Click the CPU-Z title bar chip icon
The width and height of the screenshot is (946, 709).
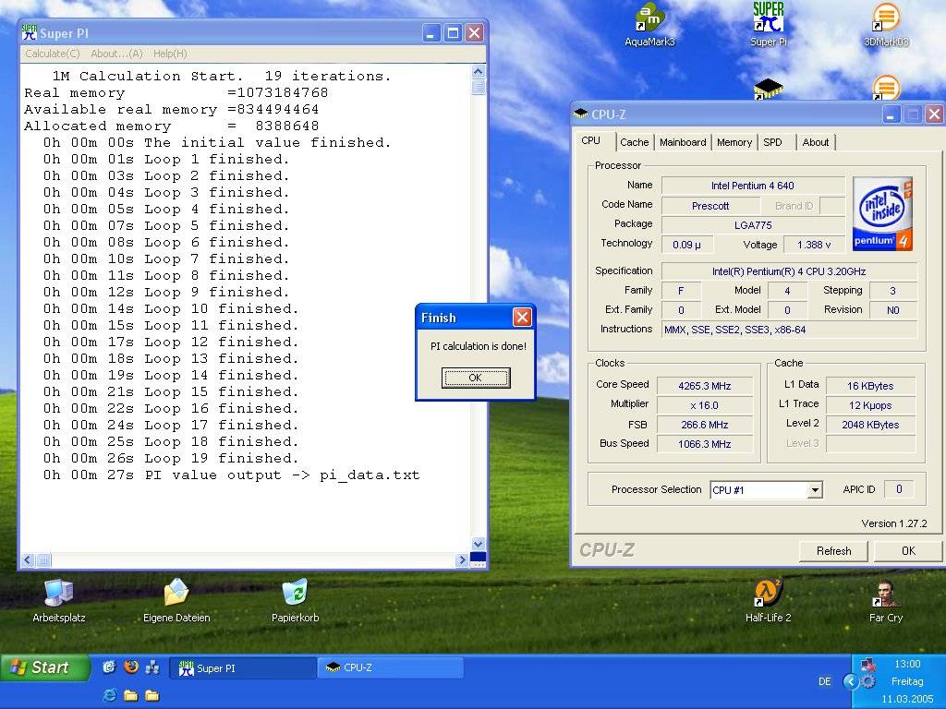pyautogui.click(x=581, y=114)
